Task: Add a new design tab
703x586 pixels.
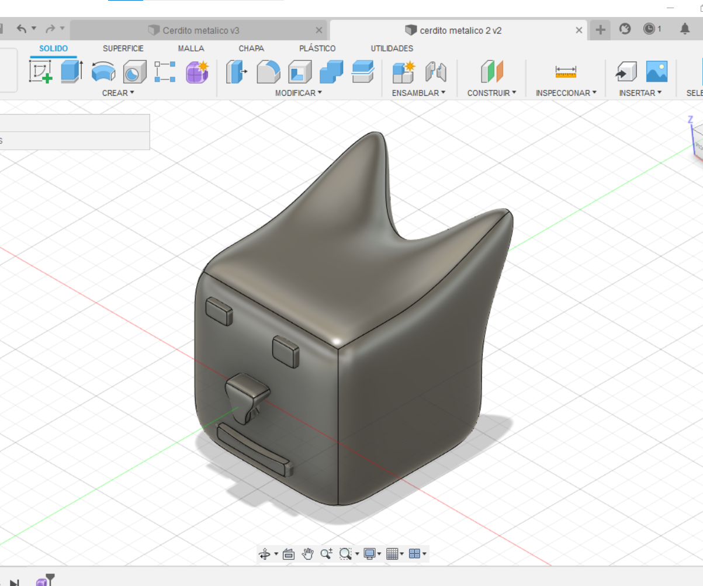Action: 600,29
